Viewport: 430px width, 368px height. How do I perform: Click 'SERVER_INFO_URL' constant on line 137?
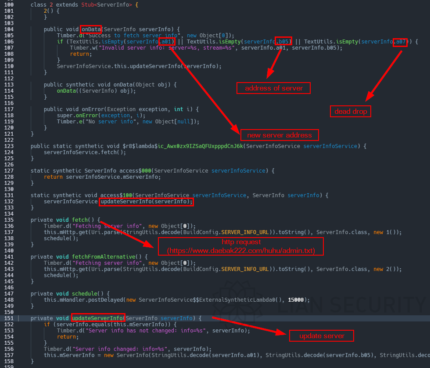(245, 232)
